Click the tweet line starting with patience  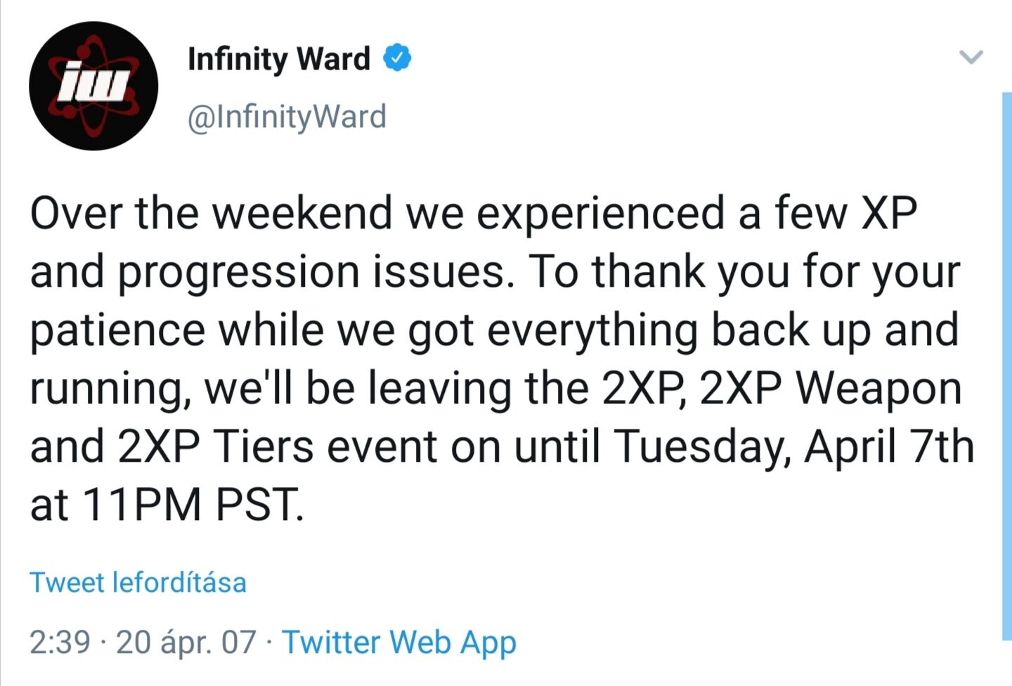click(495, 330)
